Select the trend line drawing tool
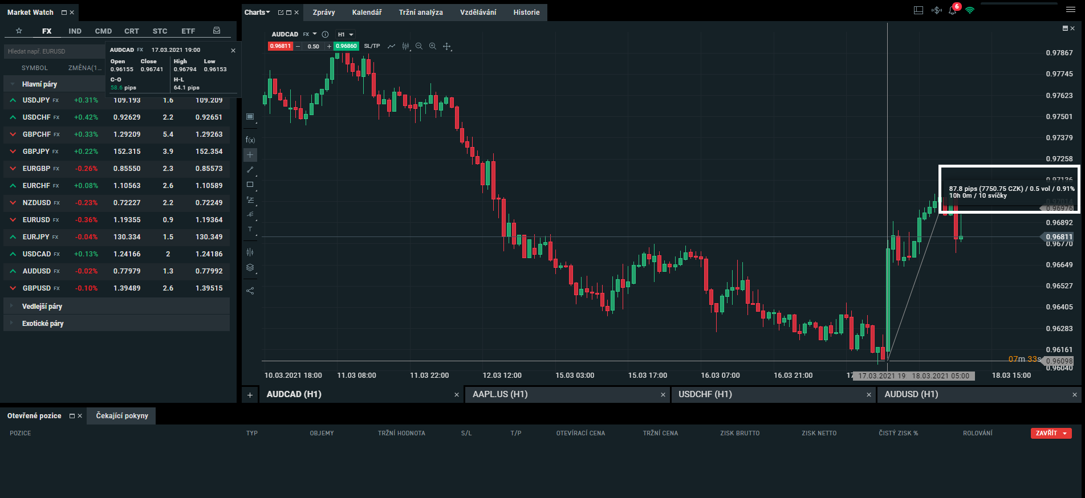 click(x=250, y=170)
